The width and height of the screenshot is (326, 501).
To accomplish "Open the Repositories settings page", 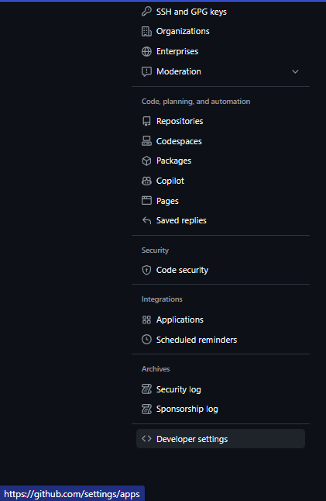I will pyautogui.click(x=221, y=121).
